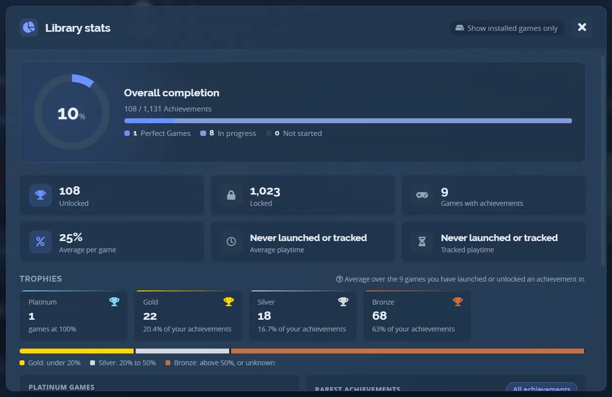Click the overall completion progress bar

[x=348, y=121]
